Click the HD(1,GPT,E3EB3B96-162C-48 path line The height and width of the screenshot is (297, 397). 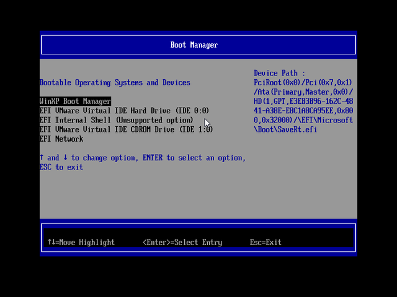(x=303, y=101)
